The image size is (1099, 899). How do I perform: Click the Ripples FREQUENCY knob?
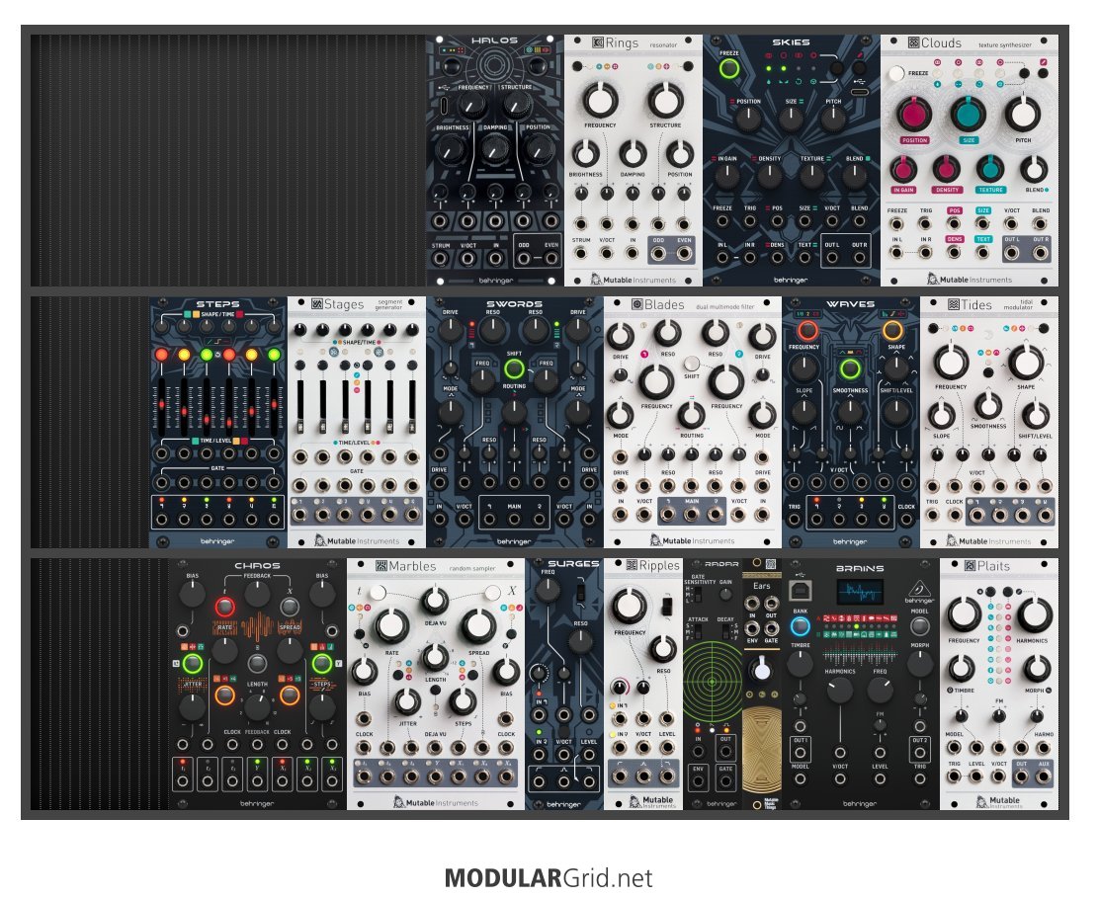click(x=630, y=607)
